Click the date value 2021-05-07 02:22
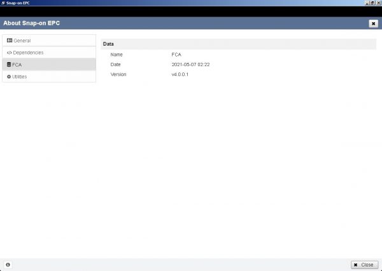Image resolution: width=382 pixels, height=271 pixels. [x=190, y=64]
